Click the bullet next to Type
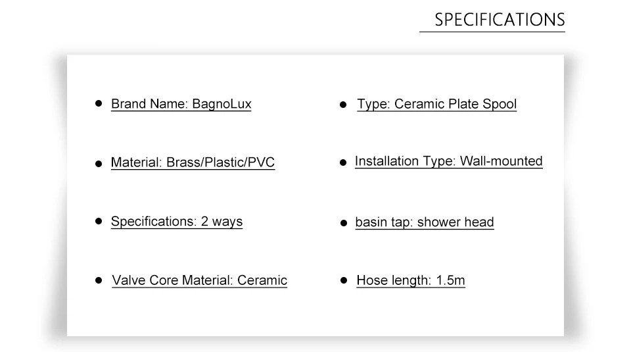 (343, 105)
